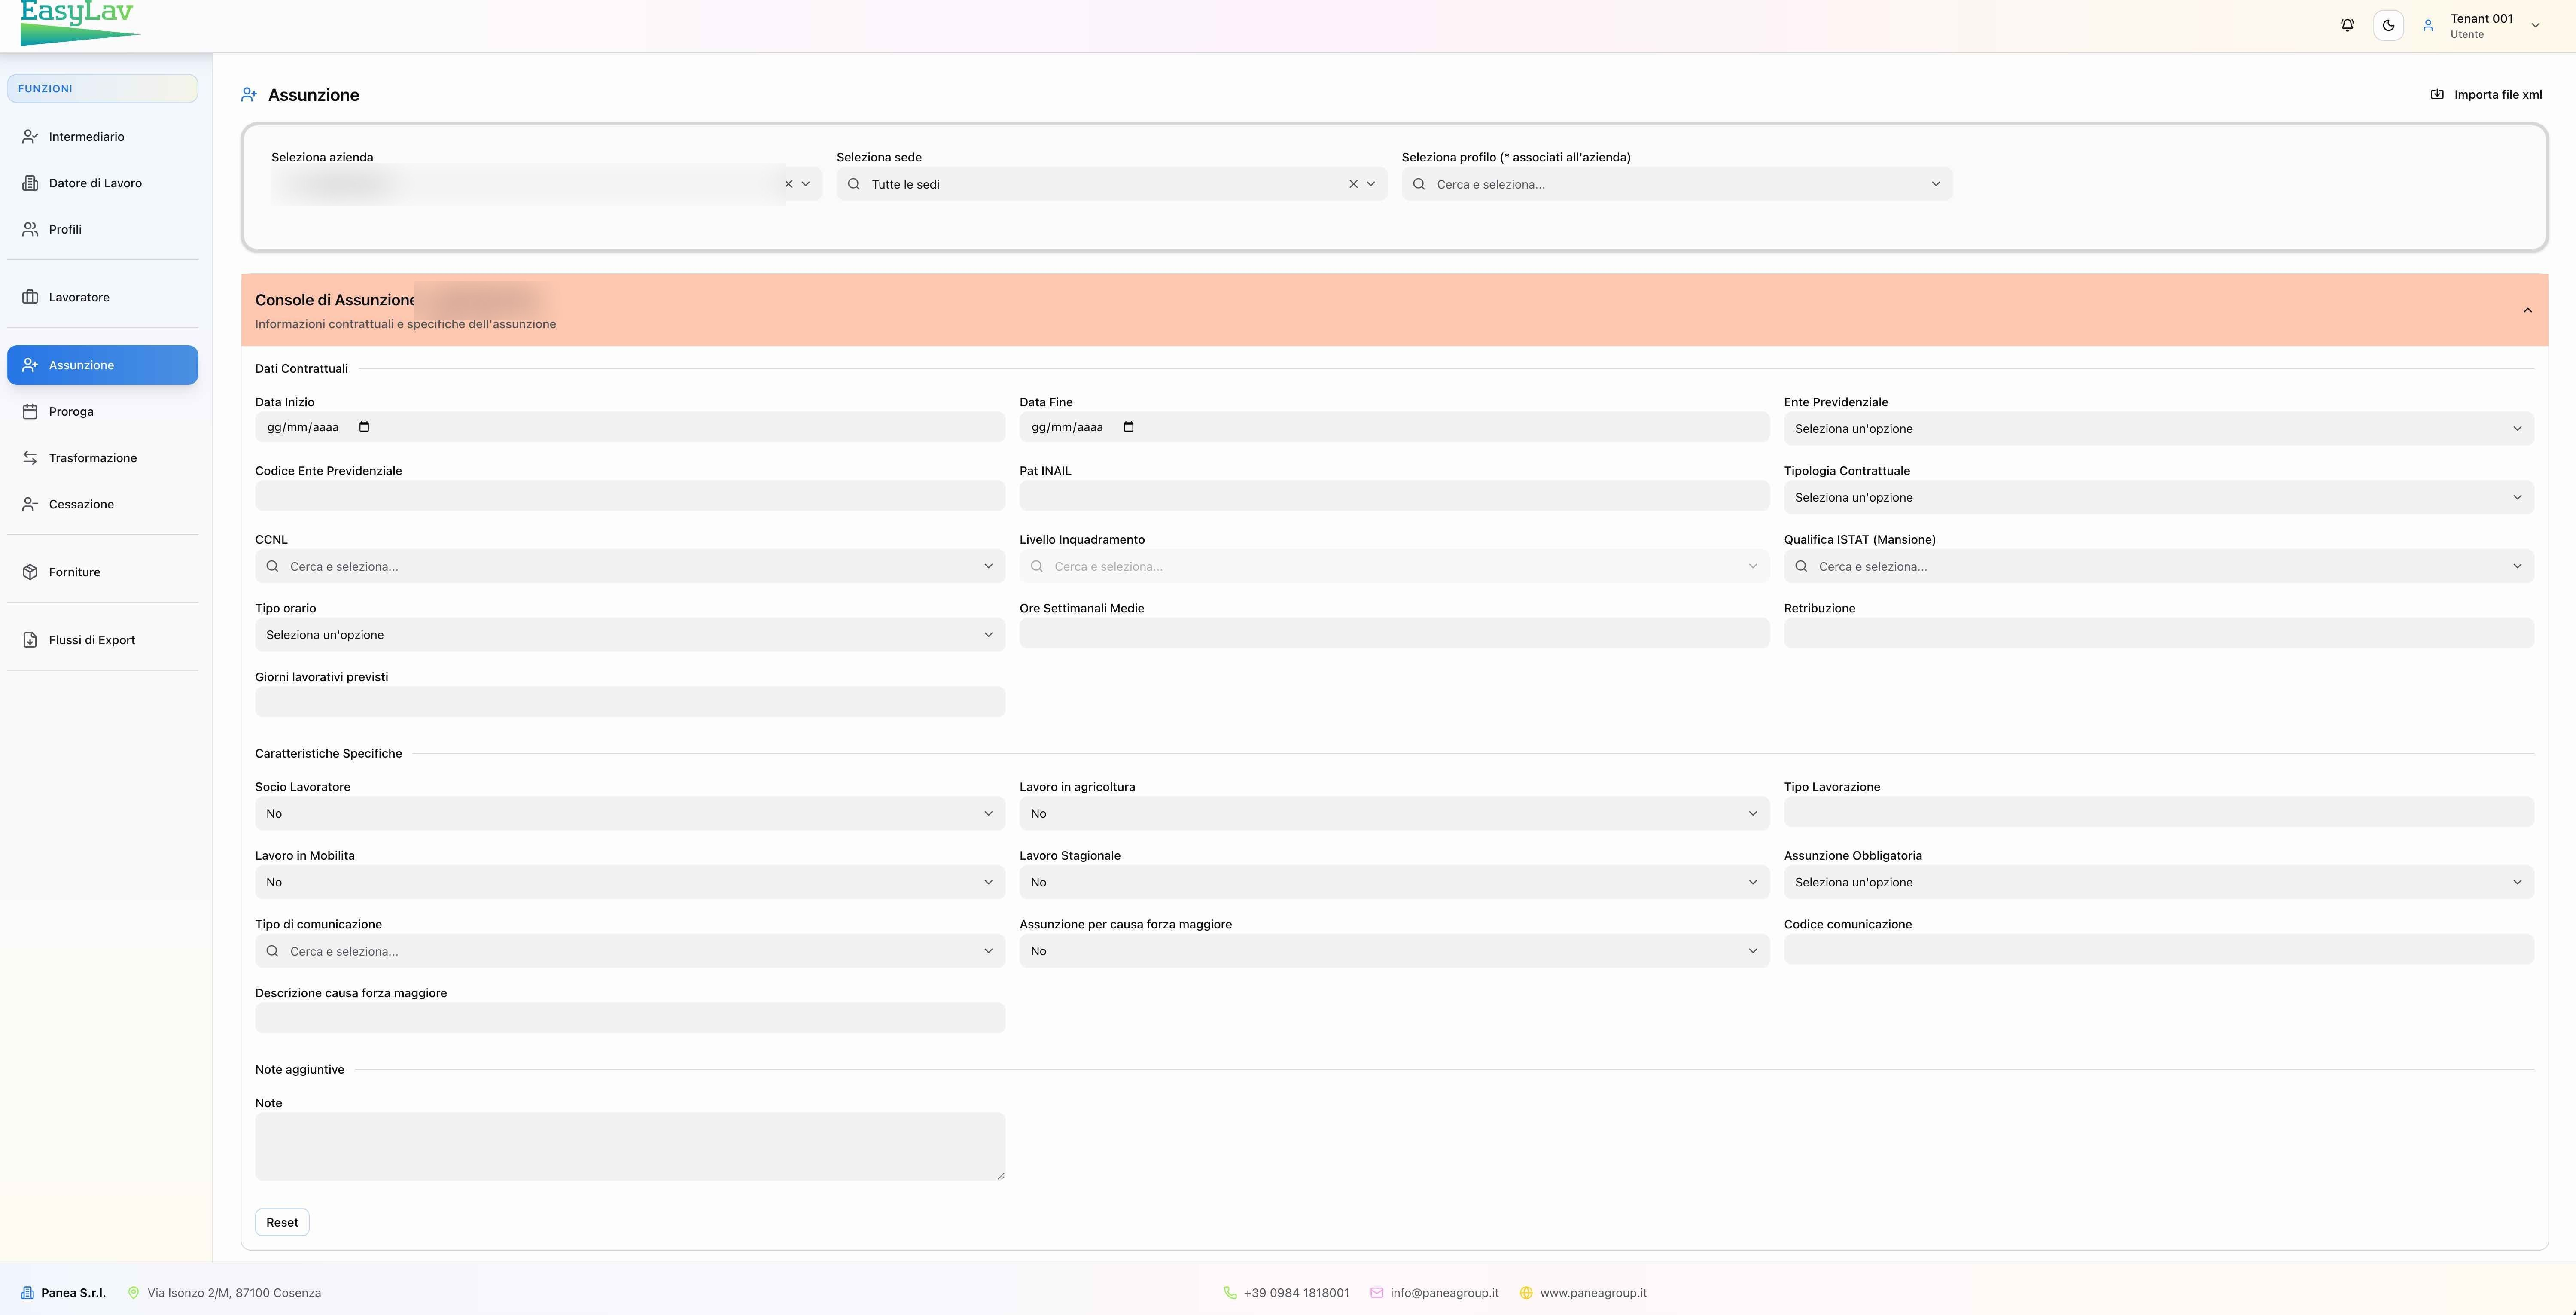Open the Ente Previdenziale dropdown

(x=2158, y=428)
